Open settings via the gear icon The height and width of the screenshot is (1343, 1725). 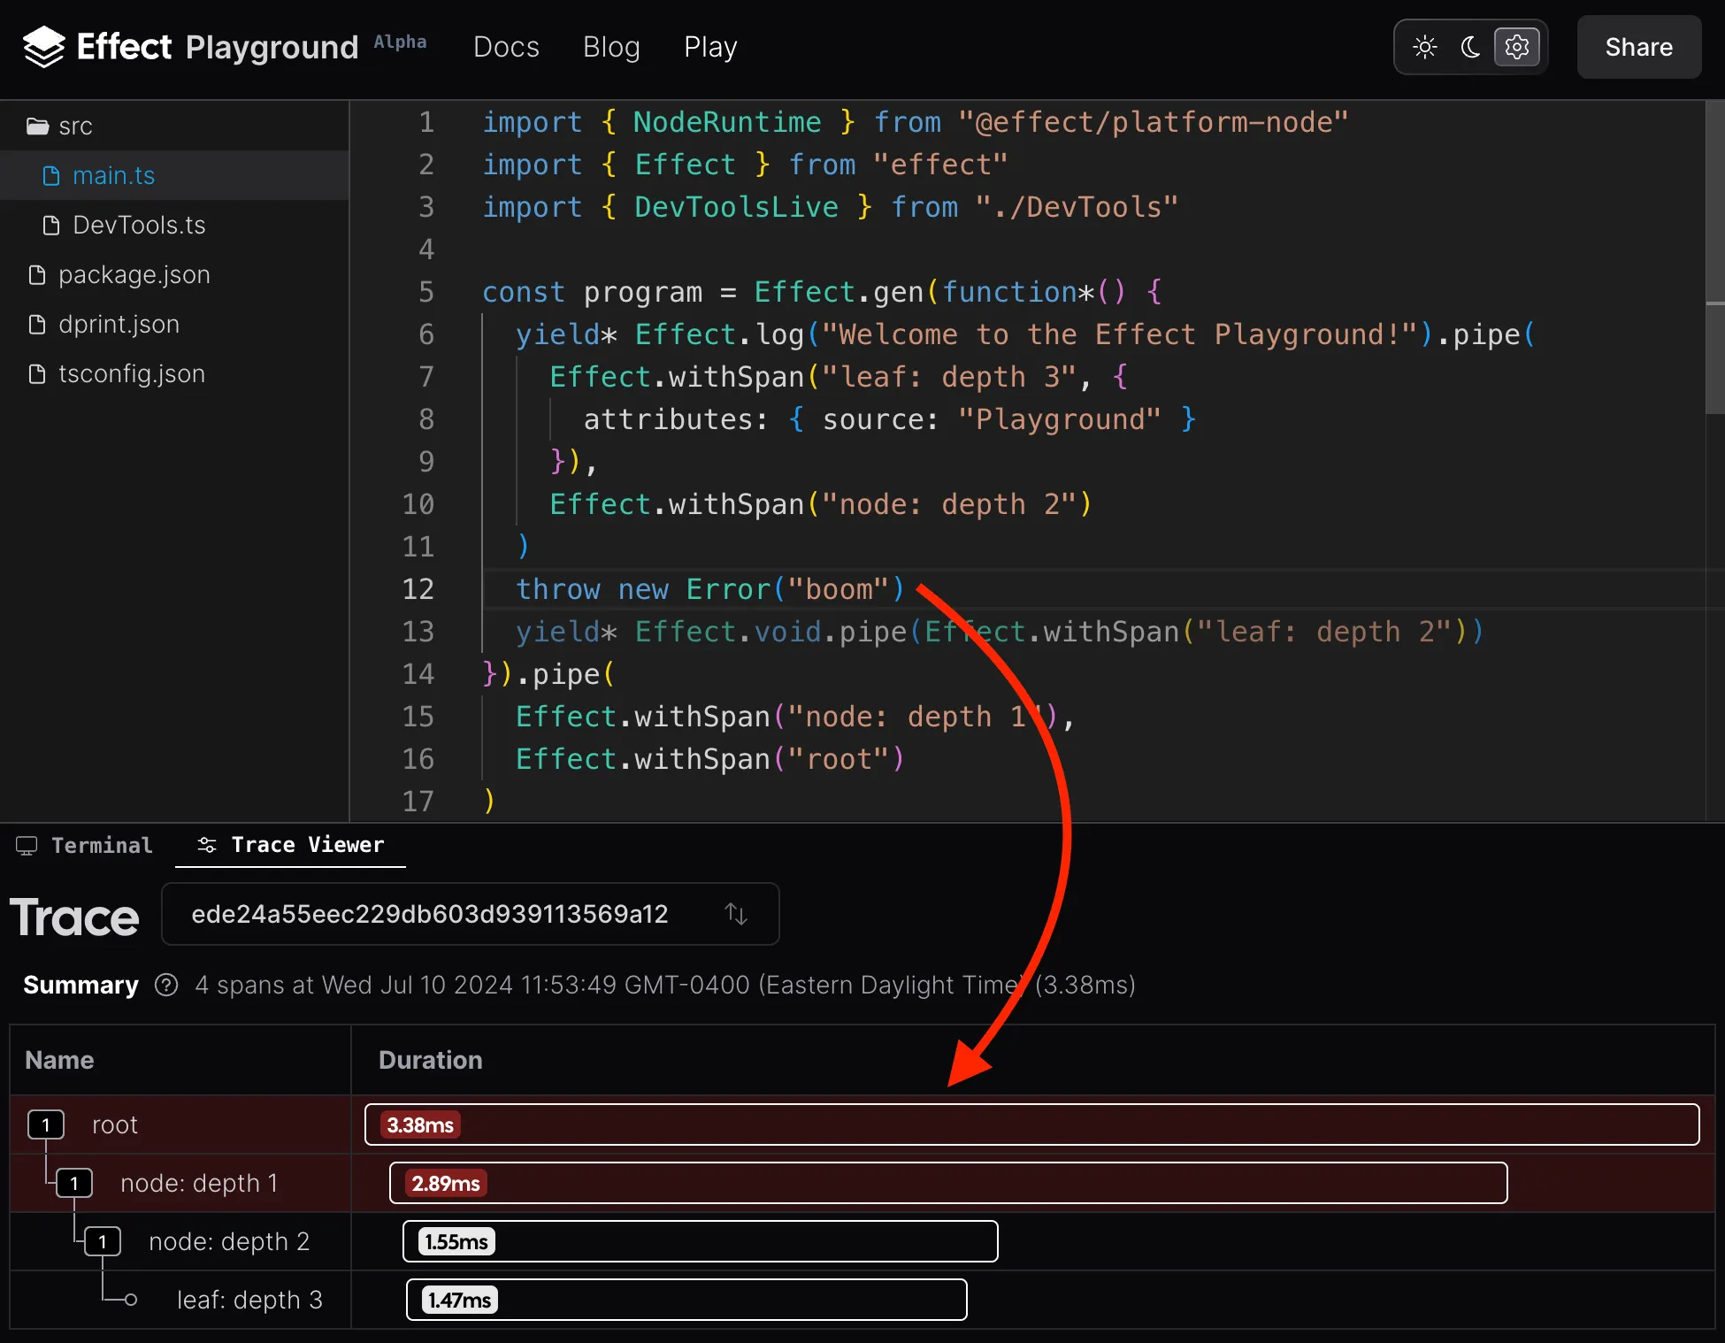[1516, 47]
